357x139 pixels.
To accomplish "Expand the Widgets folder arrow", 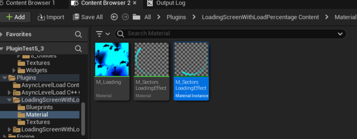I will [14, 70].
